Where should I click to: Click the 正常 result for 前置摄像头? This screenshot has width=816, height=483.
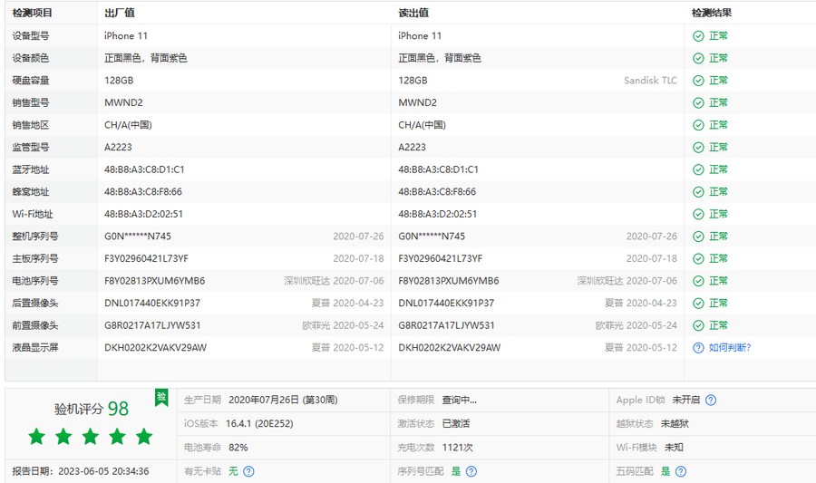click(719, 325)
